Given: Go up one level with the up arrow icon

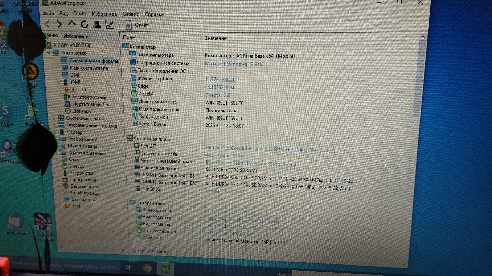Looking at the screenshot, I should [x=72, y=24].
